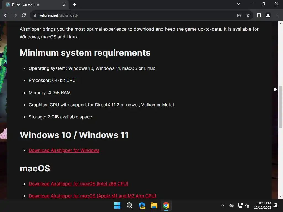Viewport: 283px width, 212px height.
Task: Launch Microsoft Edge Preview from taskbar
Action: [x=142, y=205]
